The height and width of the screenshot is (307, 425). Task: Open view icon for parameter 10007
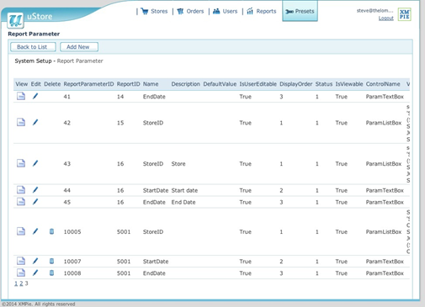[x=21, y=261]
